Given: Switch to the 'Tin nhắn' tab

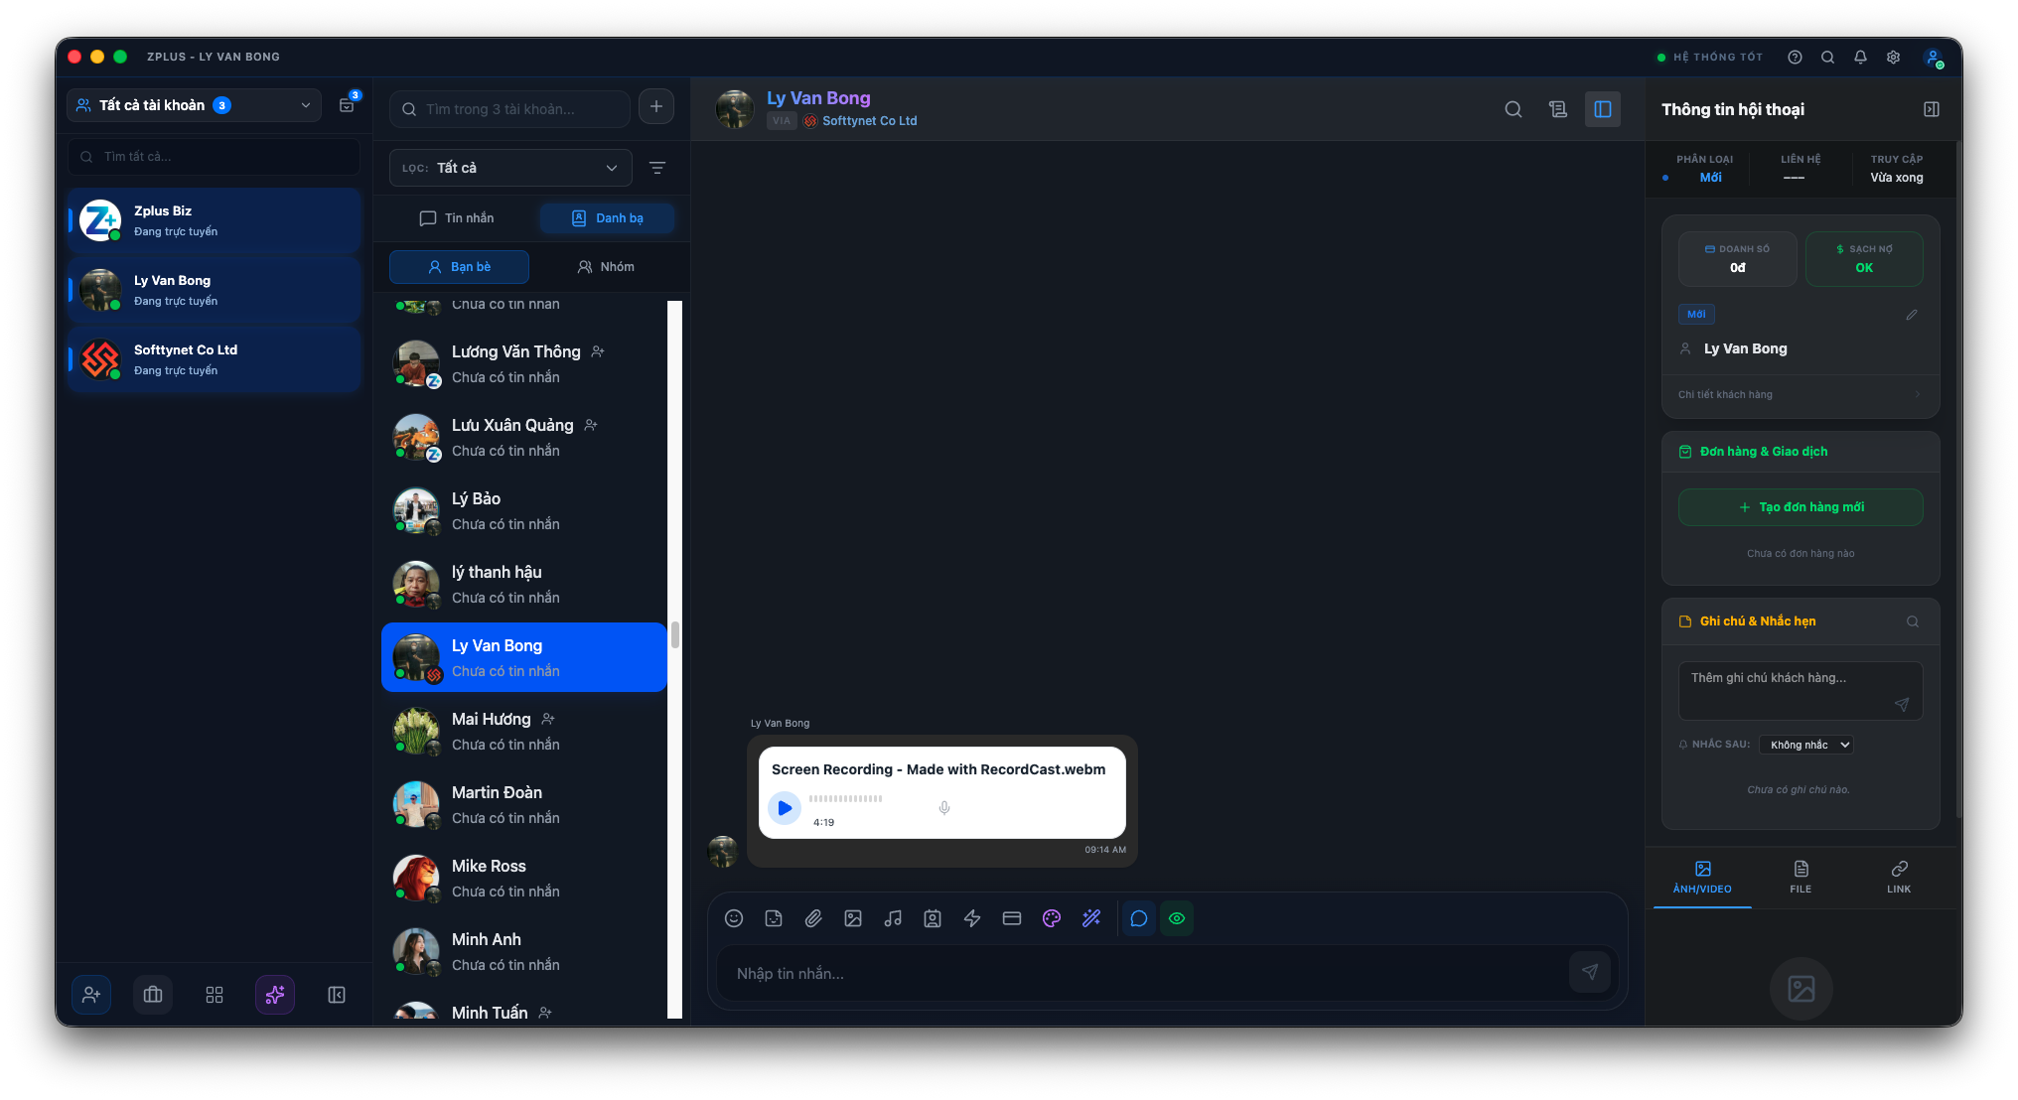Looking at the screenshot, I should (x=457, y=218).
